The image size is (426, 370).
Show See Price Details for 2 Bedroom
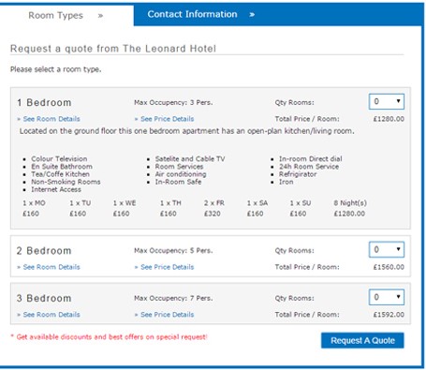point(164,267)
